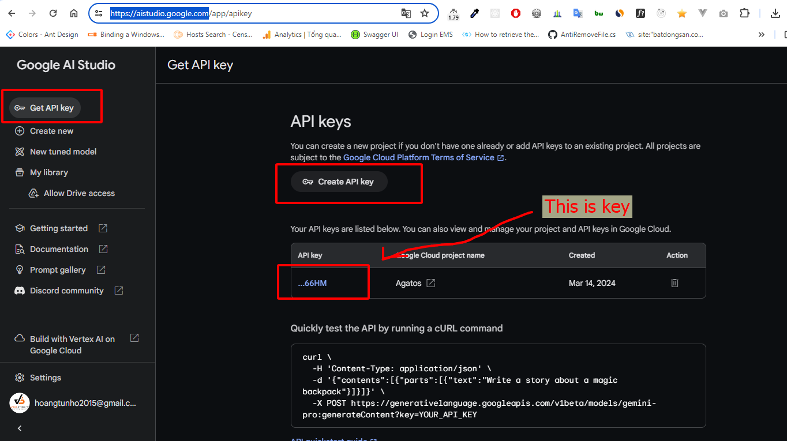Click the external link icon beside Vertex AI

tap(134, 338)
